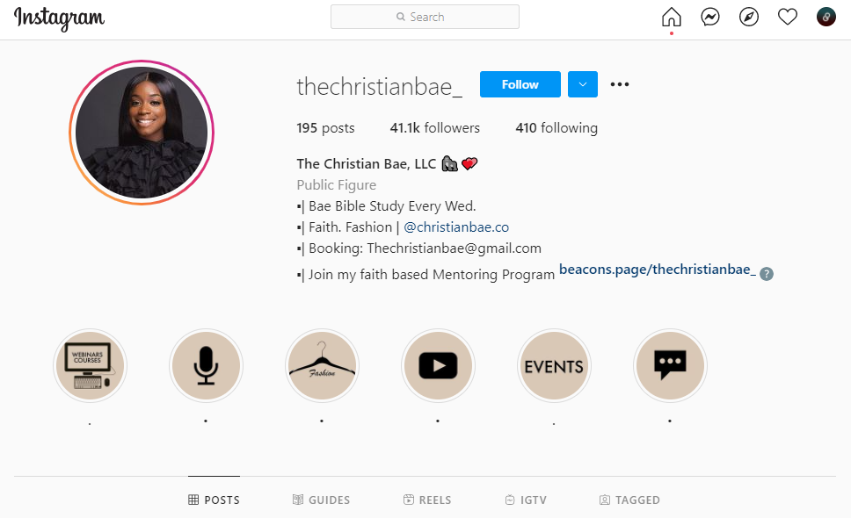Open the three-dot profile options
851x518 pixels.
619,84
